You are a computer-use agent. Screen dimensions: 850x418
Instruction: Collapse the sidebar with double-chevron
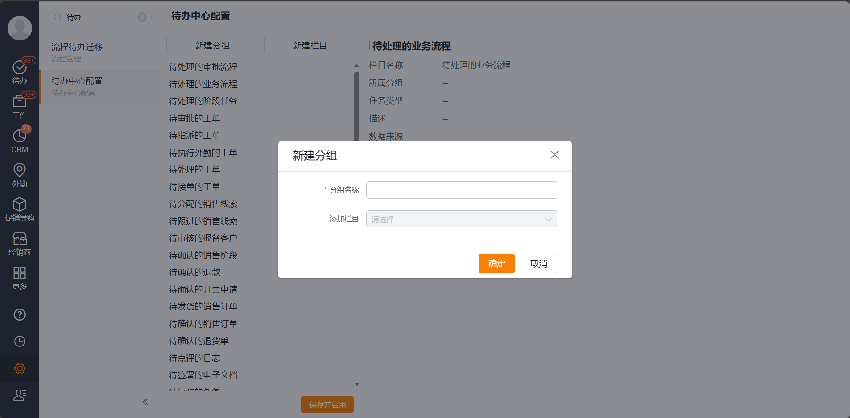145,402
